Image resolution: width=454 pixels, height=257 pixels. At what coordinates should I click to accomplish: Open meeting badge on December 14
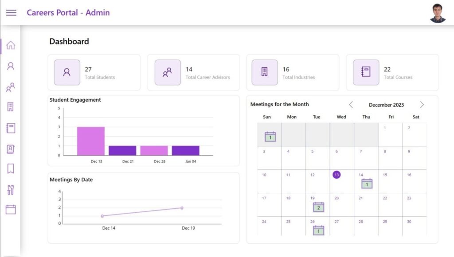click(367, 184)
